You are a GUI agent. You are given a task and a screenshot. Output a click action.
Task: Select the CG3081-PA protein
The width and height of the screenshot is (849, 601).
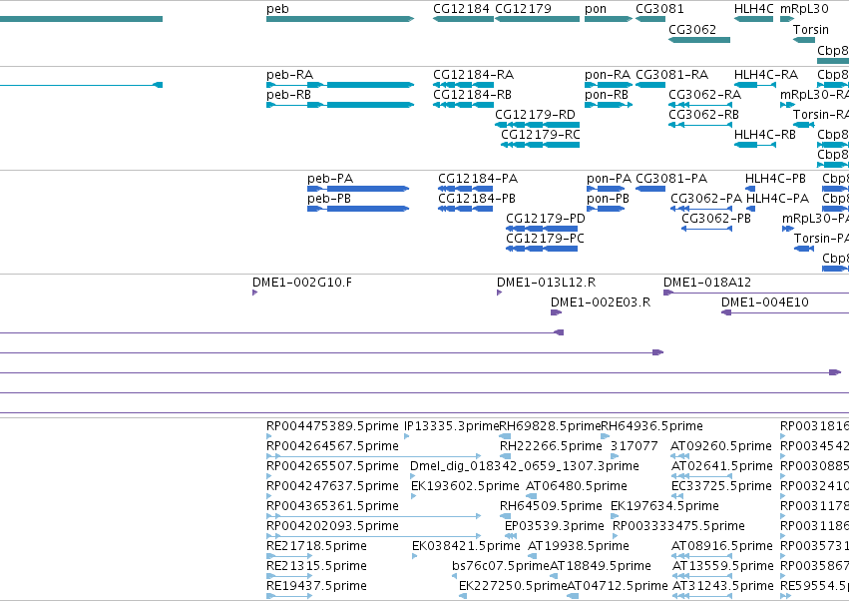(x=650, y=189)
